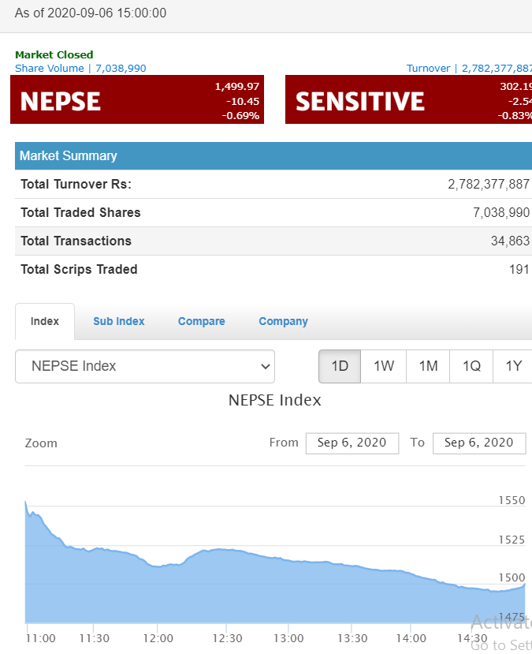Open the Compare tab
This screenshot has height=654, width=532.
[202, 321]
